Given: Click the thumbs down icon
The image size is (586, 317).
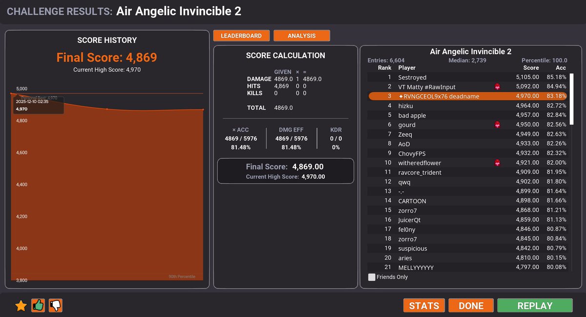Looking at the screenshot, I should 56,306.
